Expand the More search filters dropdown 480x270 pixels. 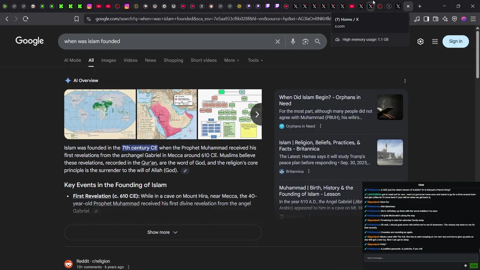(x=231, y=60)
